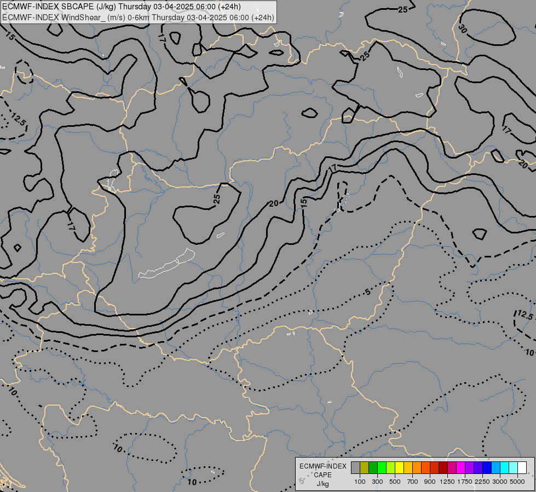Click the ECMWF-INDEX legend title text
Viewport: 536px width, 492px height.
click(x=323, y=466)
